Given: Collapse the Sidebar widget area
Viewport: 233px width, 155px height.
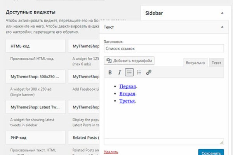Looking at the screenshot, I should [222, 13].
